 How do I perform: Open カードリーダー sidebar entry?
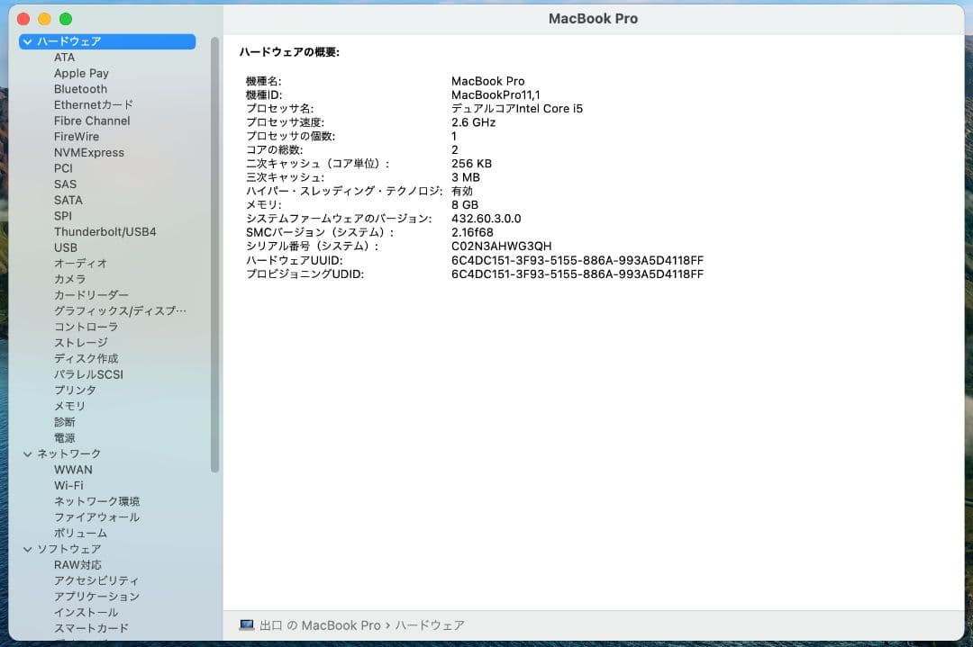coord(91,295)
